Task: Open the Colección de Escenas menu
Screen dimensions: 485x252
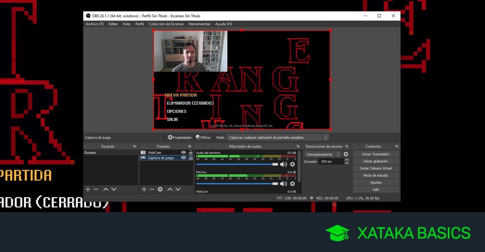Action: tap(166, 24)
